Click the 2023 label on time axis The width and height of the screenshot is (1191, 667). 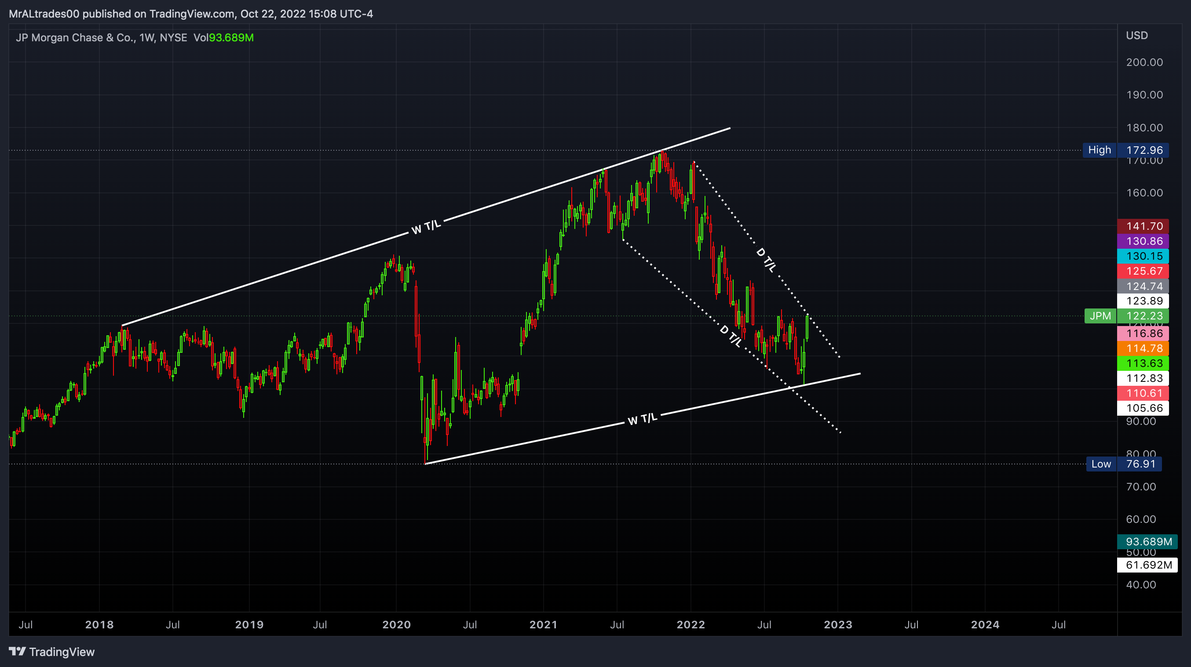pos(838,625)
